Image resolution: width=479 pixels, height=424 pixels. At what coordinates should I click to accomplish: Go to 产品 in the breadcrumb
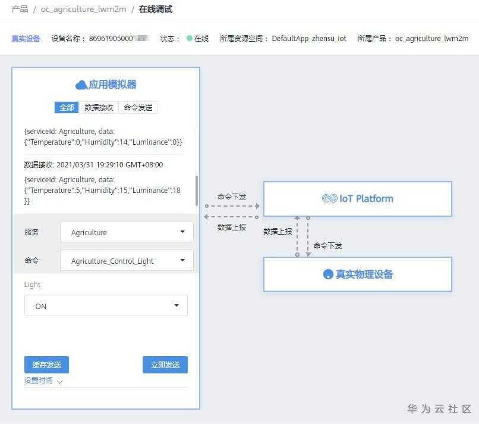coord(20,9)
